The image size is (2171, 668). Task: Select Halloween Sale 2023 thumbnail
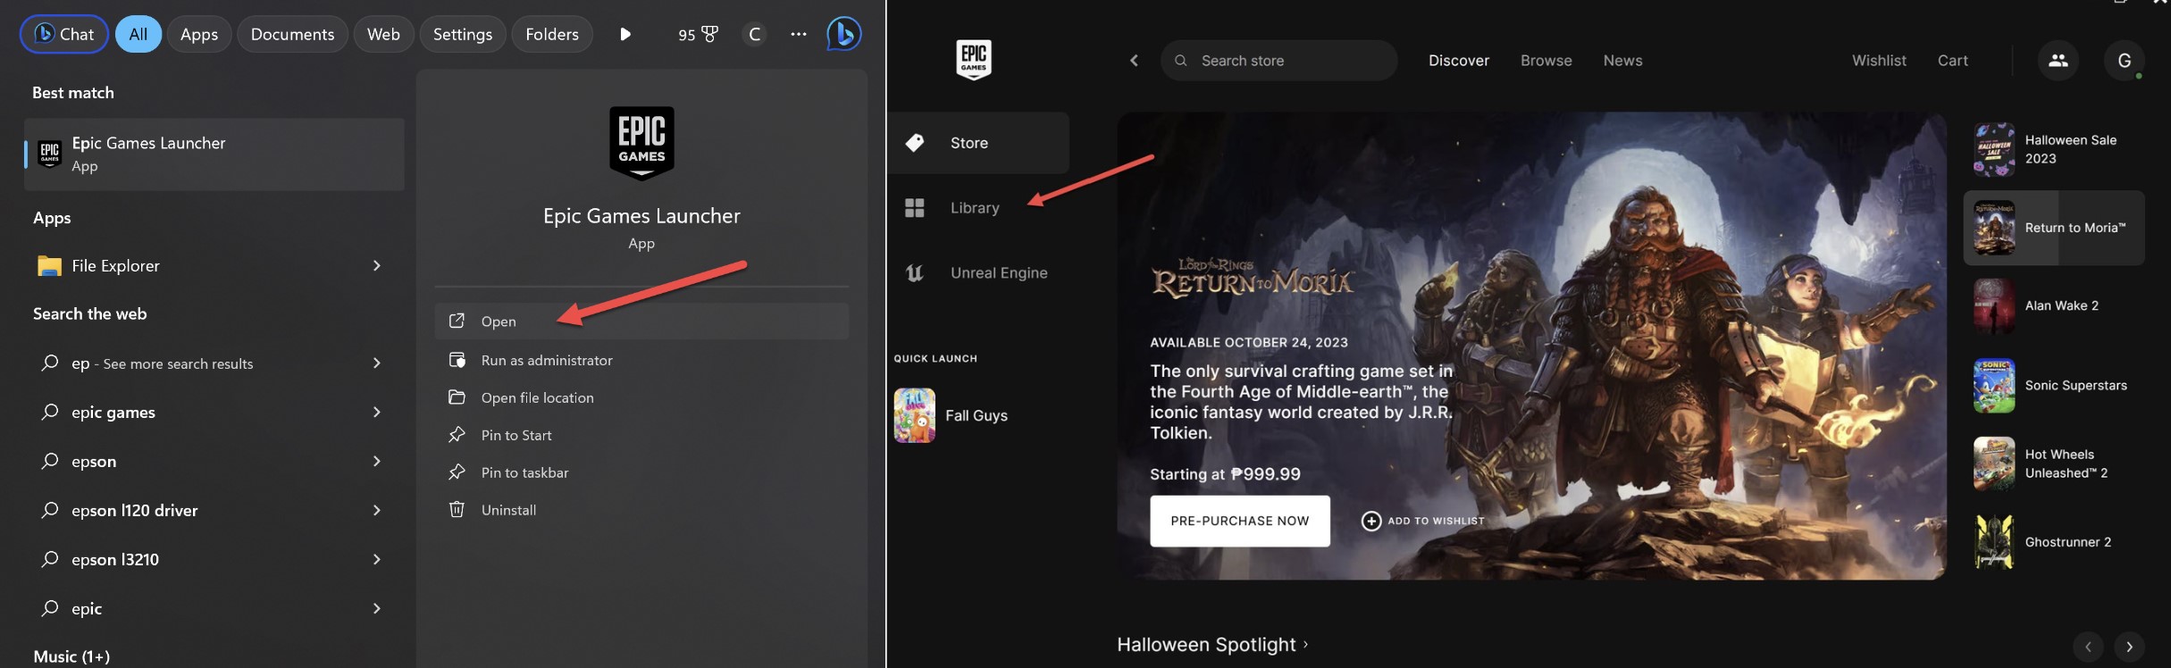(1994, 149)
